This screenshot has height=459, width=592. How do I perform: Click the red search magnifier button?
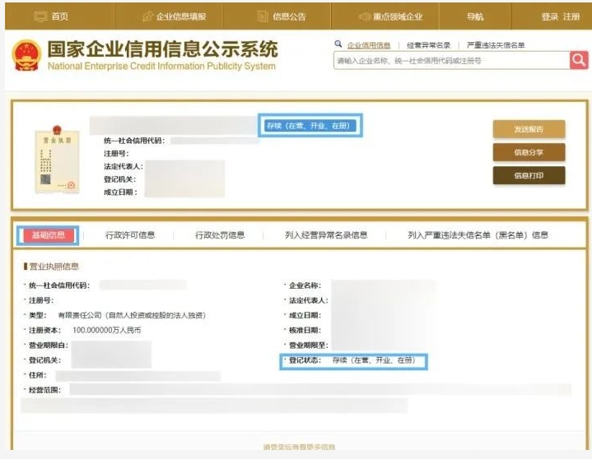(579, 60)
